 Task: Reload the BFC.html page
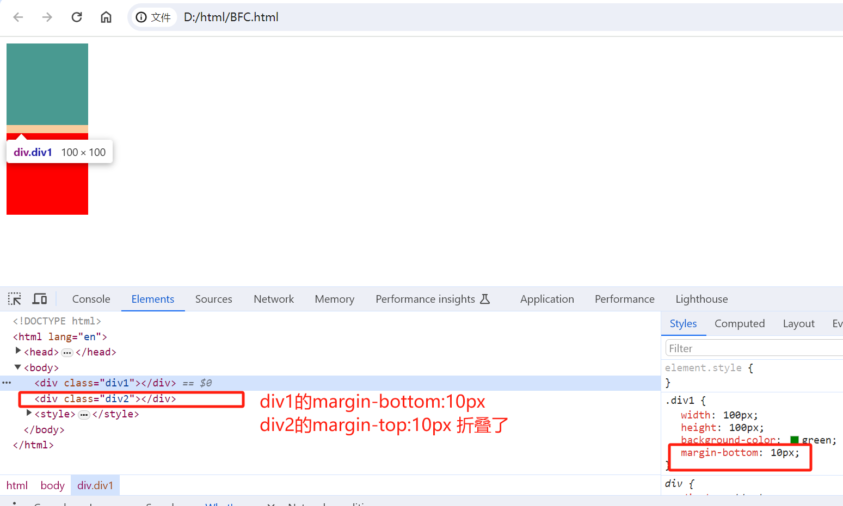(x=77, y=17)
